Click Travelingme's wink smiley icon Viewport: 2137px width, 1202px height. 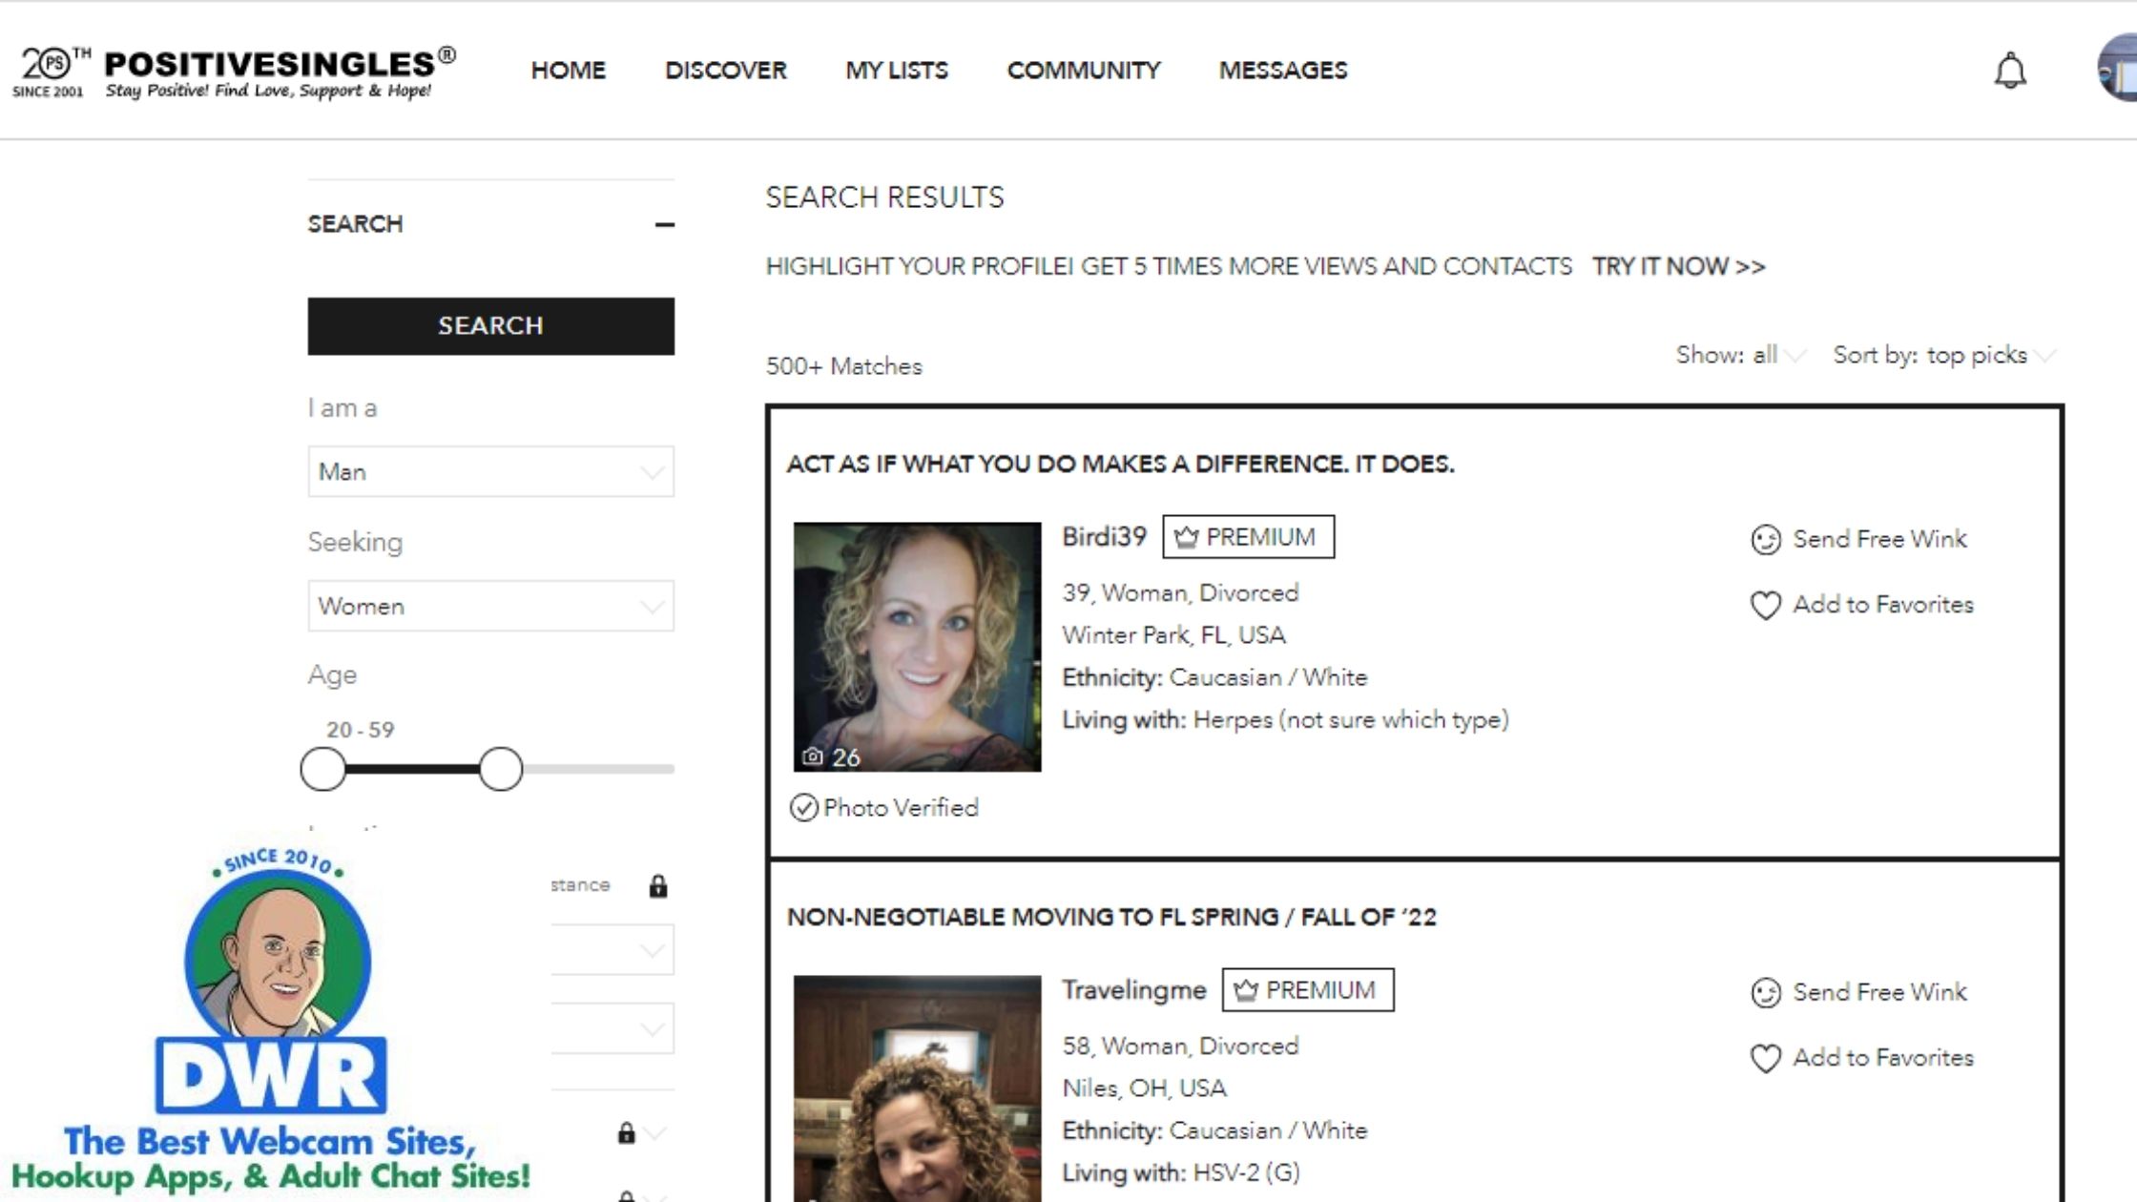pyautogui.click(x=1766, y=993)
